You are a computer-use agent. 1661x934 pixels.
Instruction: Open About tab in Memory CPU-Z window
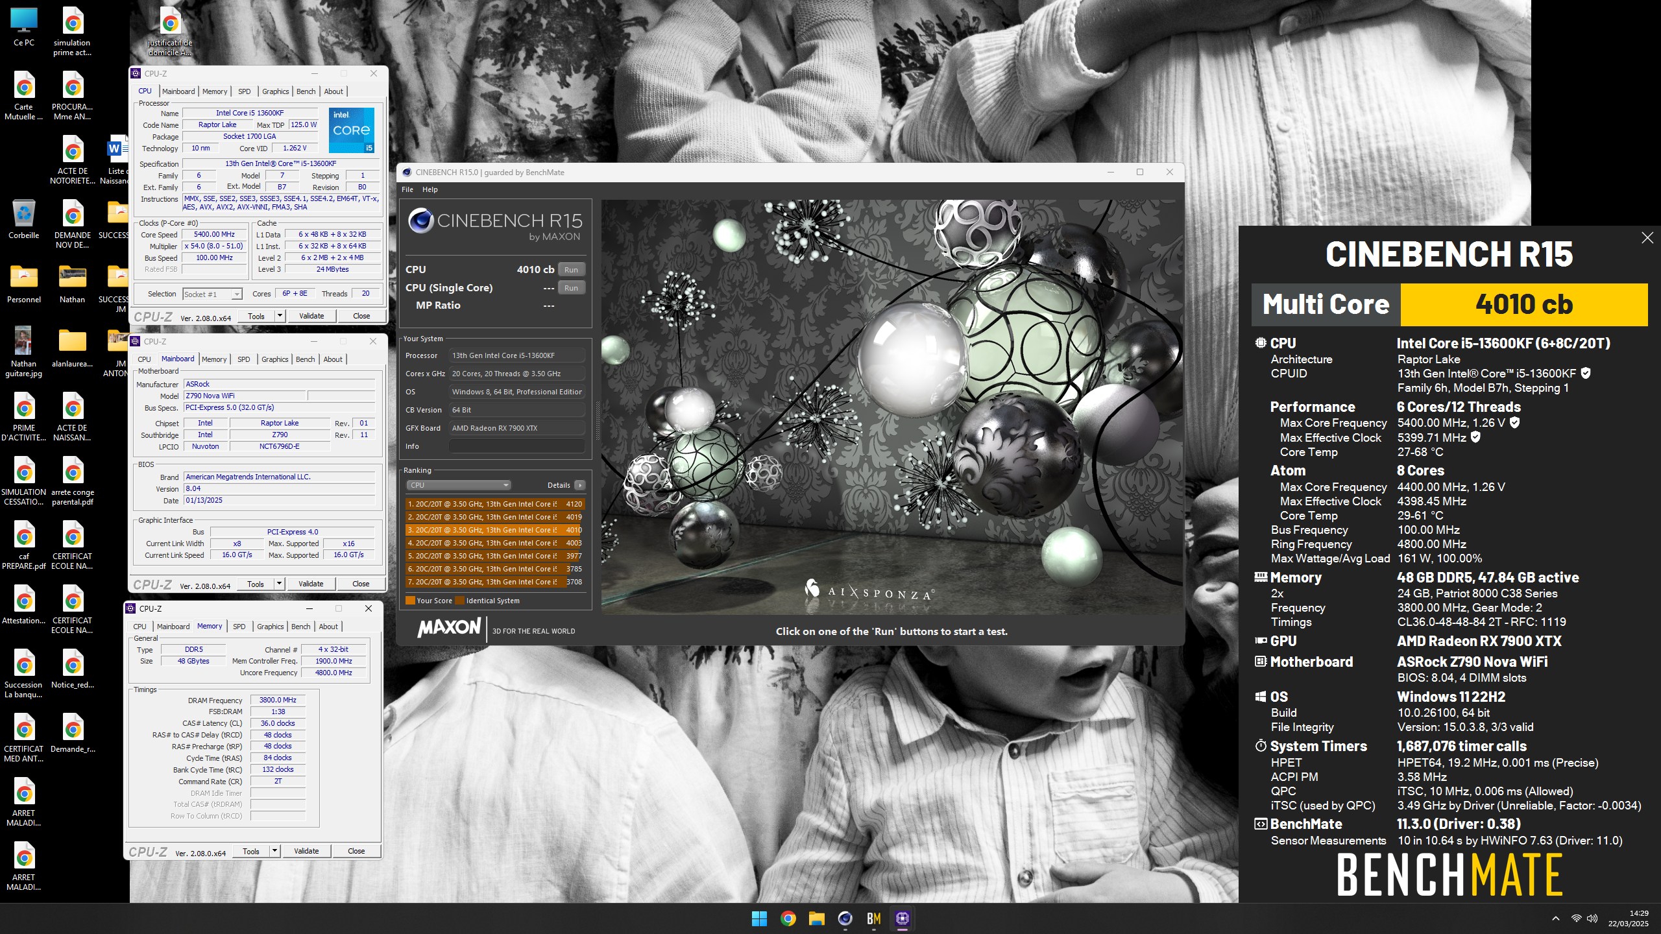click(328, 627)
